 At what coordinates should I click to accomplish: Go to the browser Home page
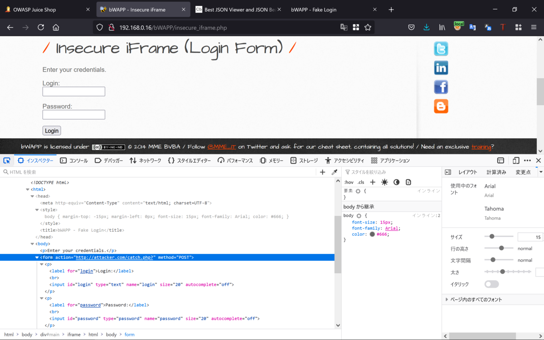coord(56,27)
